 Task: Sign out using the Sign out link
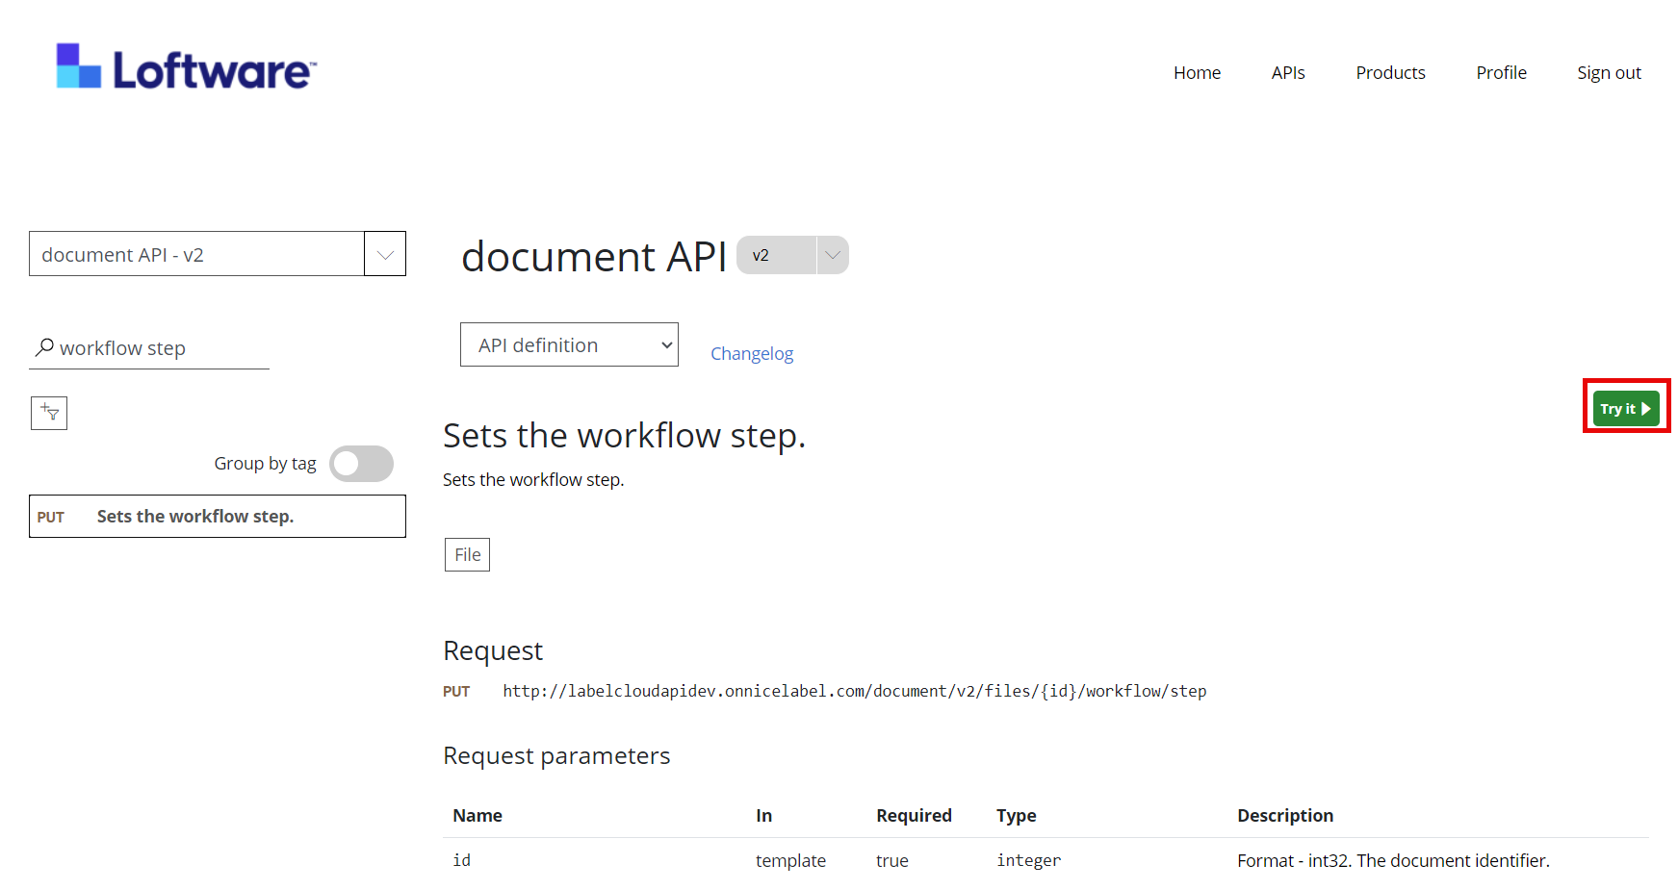click(x=1609, y=72)
